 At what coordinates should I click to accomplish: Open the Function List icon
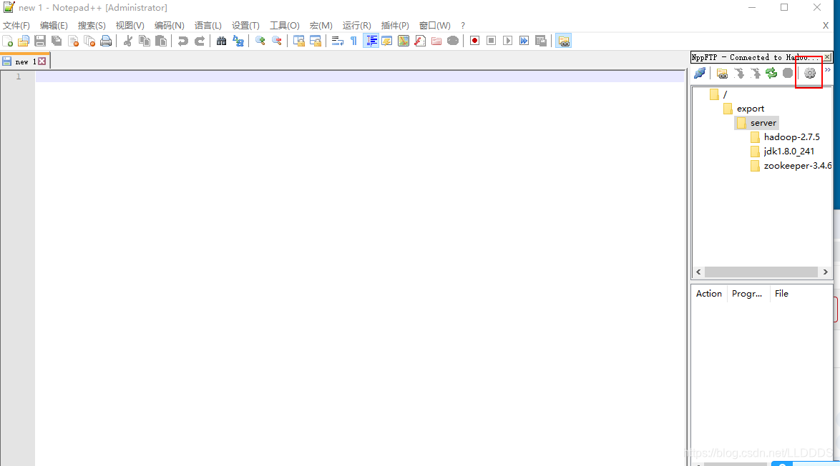point(420,41)
